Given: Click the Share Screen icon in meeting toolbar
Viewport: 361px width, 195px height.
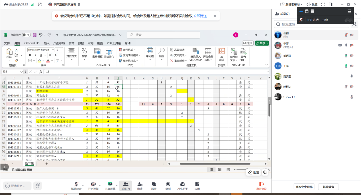Looking at the screenshot, I should pos(110,184).
